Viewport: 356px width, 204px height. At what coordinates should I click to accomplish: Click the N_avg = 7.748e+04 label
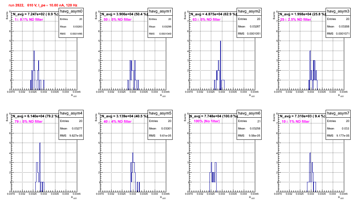tap(213, 116)
